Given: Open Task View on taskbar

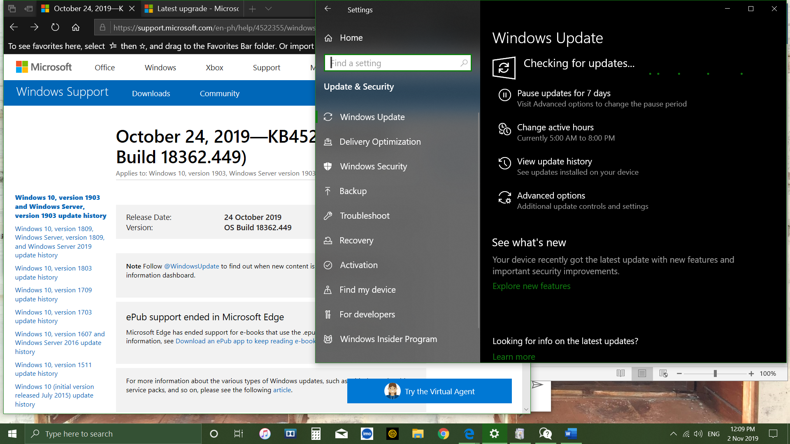Looking at the screenshot, I should pos(239,434).
